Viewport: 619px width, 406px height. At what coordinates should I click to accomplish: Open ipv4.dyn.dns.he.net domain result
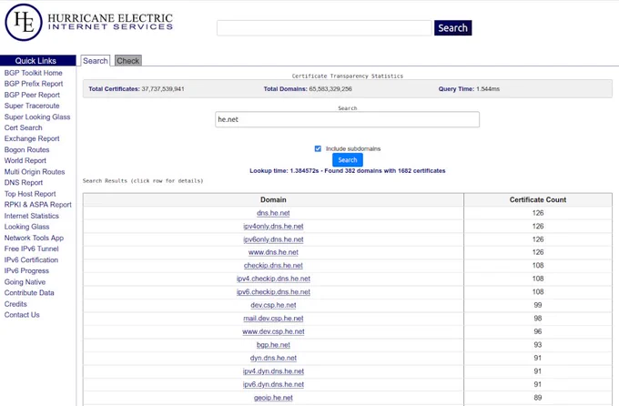tap(273, 371)
